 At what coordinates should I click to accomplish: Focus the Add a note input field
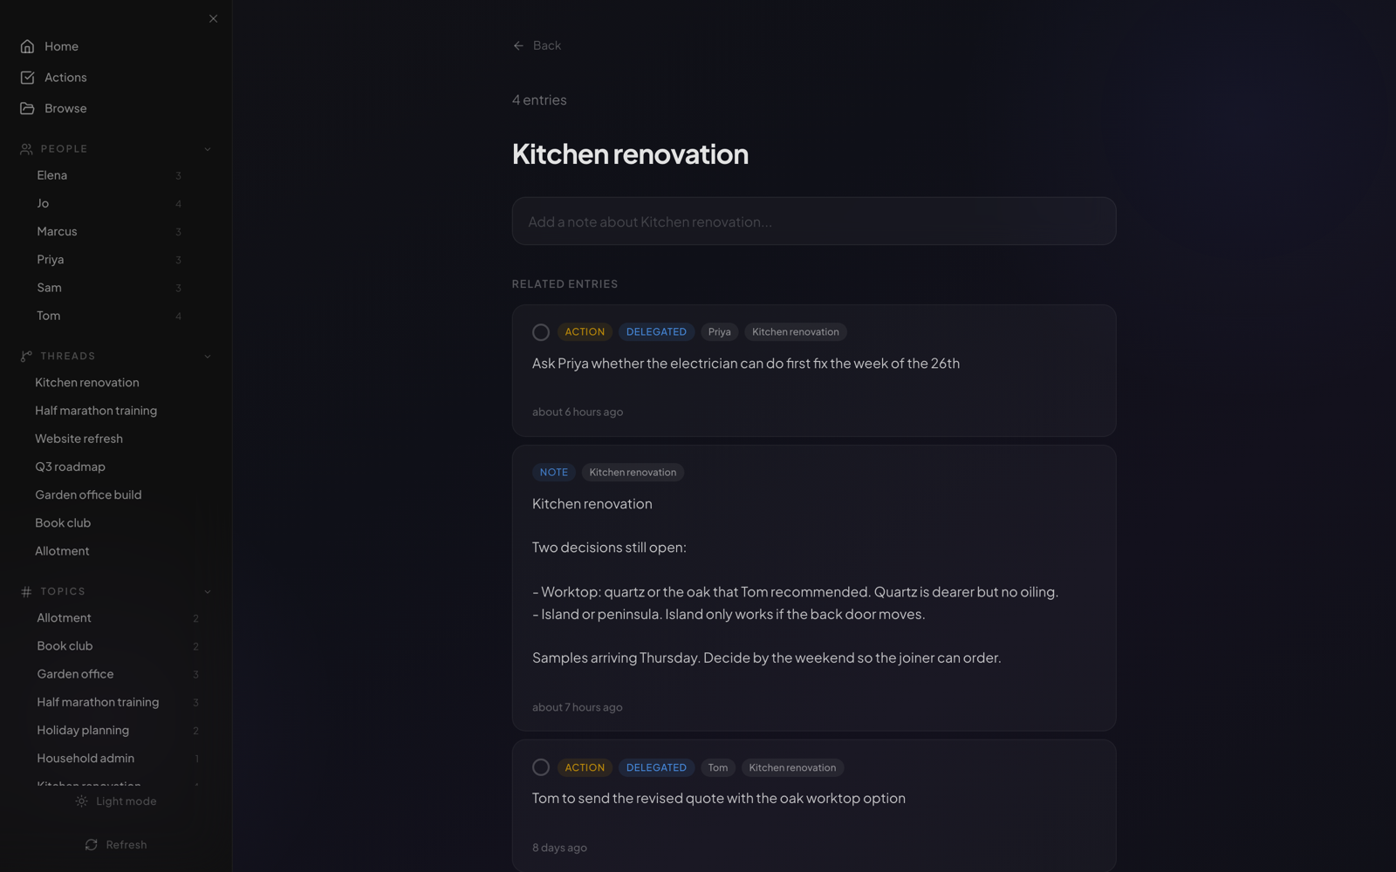[x=814, y=221]
